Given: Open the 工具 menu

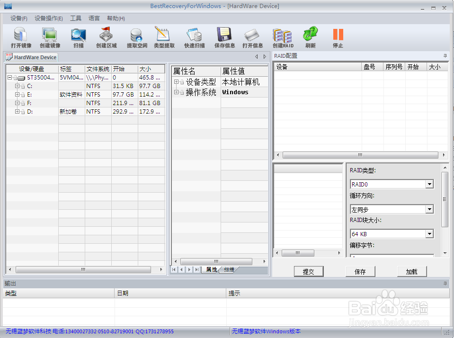Looking at the screenshot, I should pyautogui.click(x=76, y=18).
